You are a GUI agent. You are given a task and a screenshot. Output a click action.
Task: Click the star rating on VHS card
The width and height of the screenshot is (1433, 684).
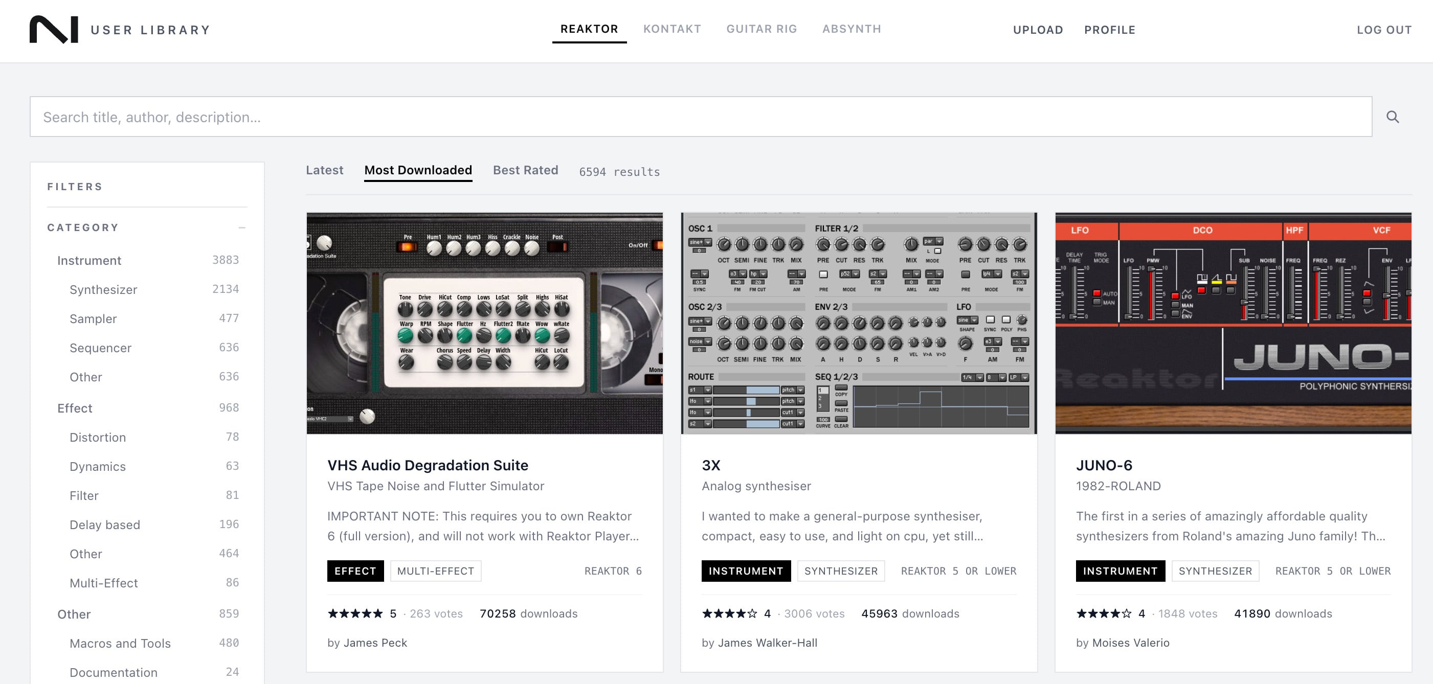coord(355,613)
